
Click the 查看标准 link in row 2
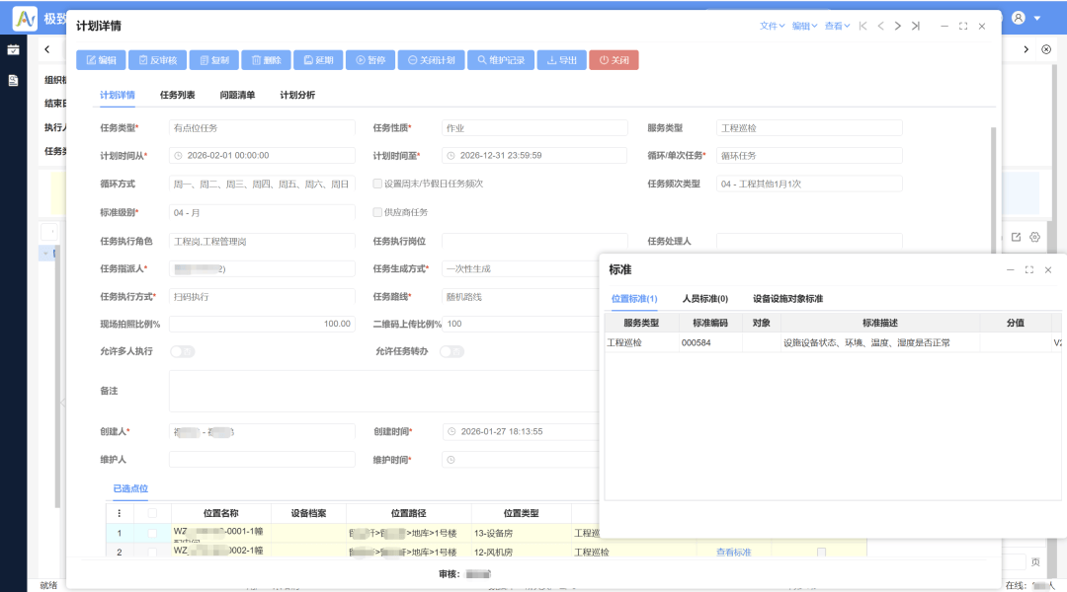coord(733,552)
